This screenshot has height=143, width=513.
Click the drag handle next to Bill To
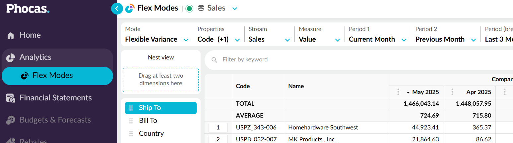pos(131,121)
